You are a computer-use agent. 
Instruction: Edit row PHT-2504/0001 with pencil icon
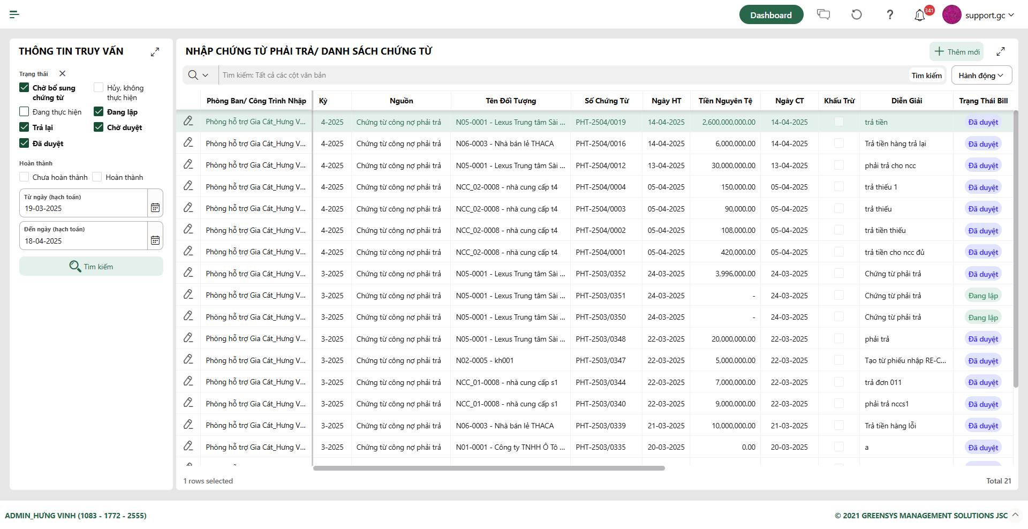point(188,251)
